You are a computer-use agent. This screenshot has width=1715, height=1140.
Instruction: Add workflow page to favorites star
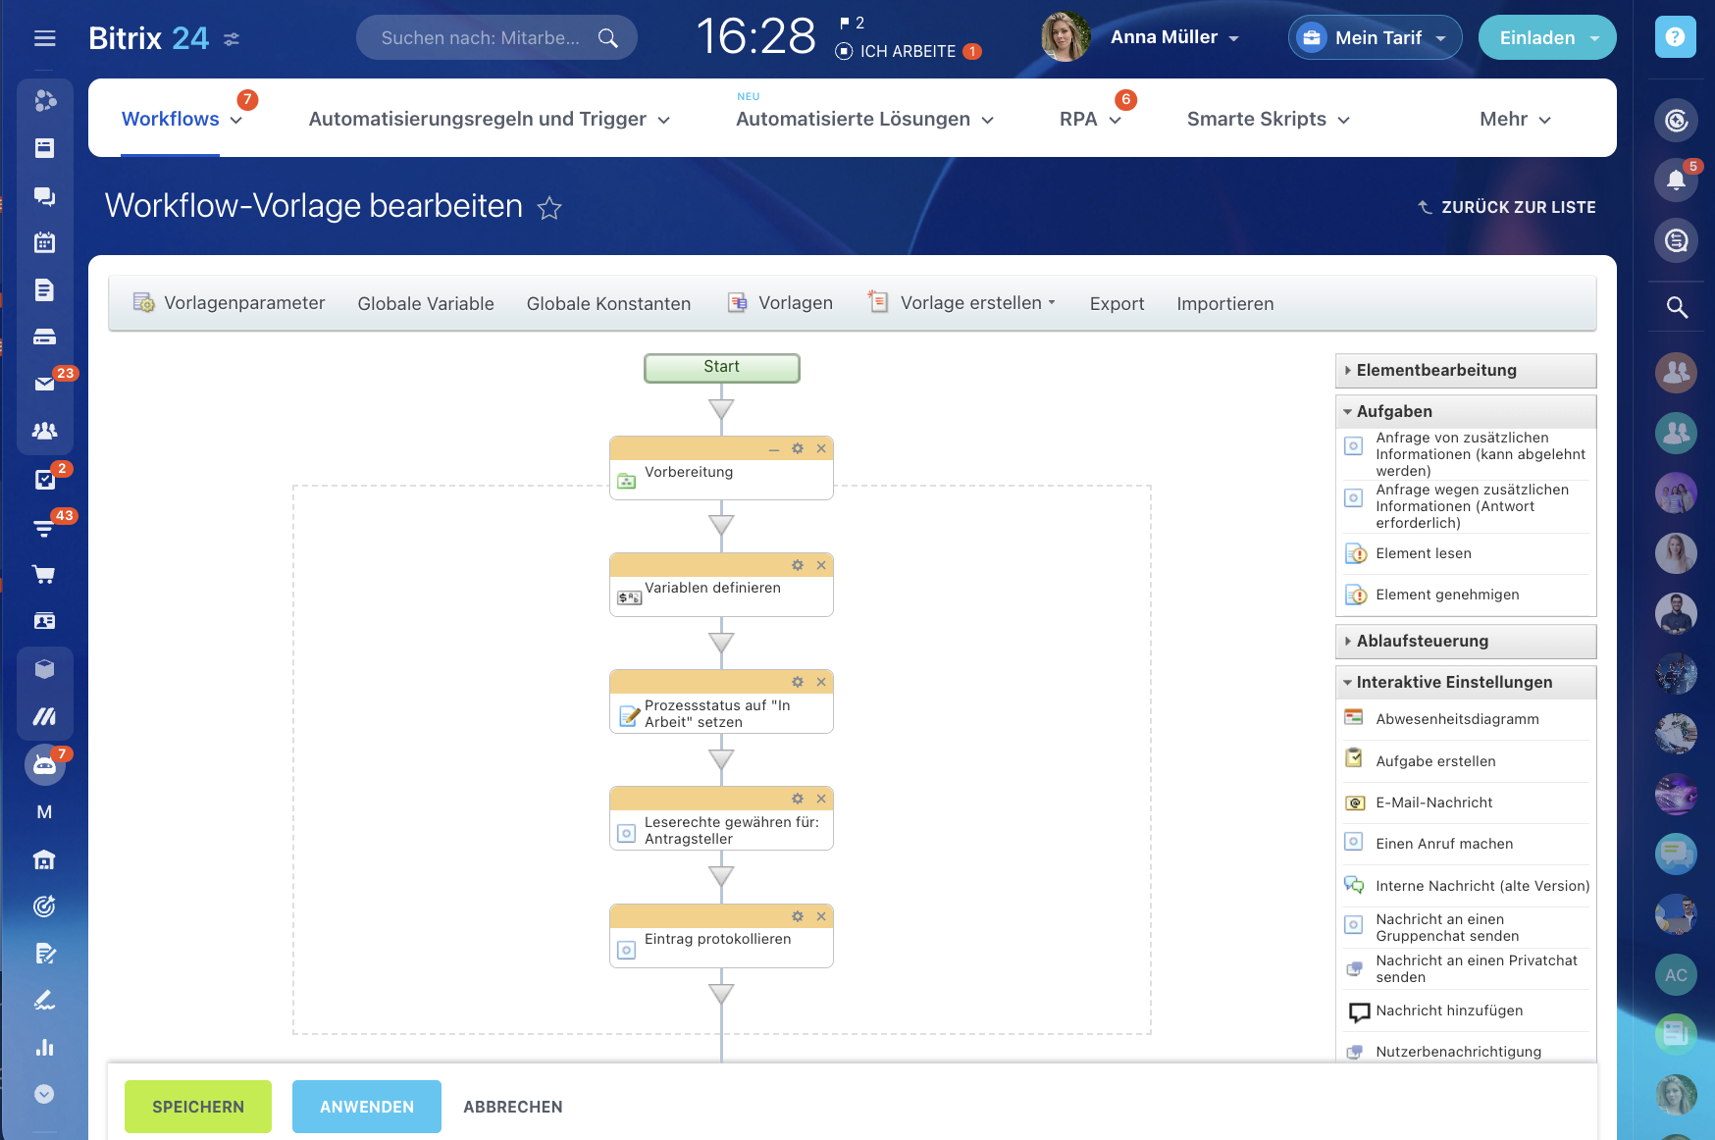click(549, 208)
